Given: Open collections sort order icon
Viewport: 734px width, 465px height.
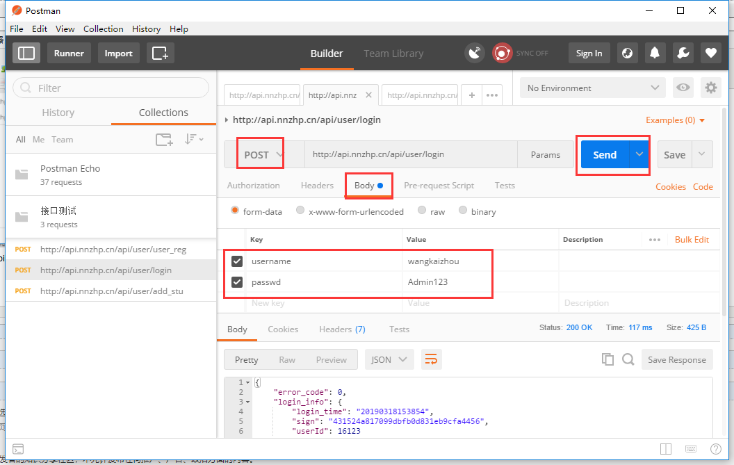Looking at the screenshot, I should point(194,139).
